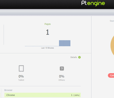The width and height of the screenshot is (114, 98).
Task: Click the Pages heading
Action: coord(48,24)
